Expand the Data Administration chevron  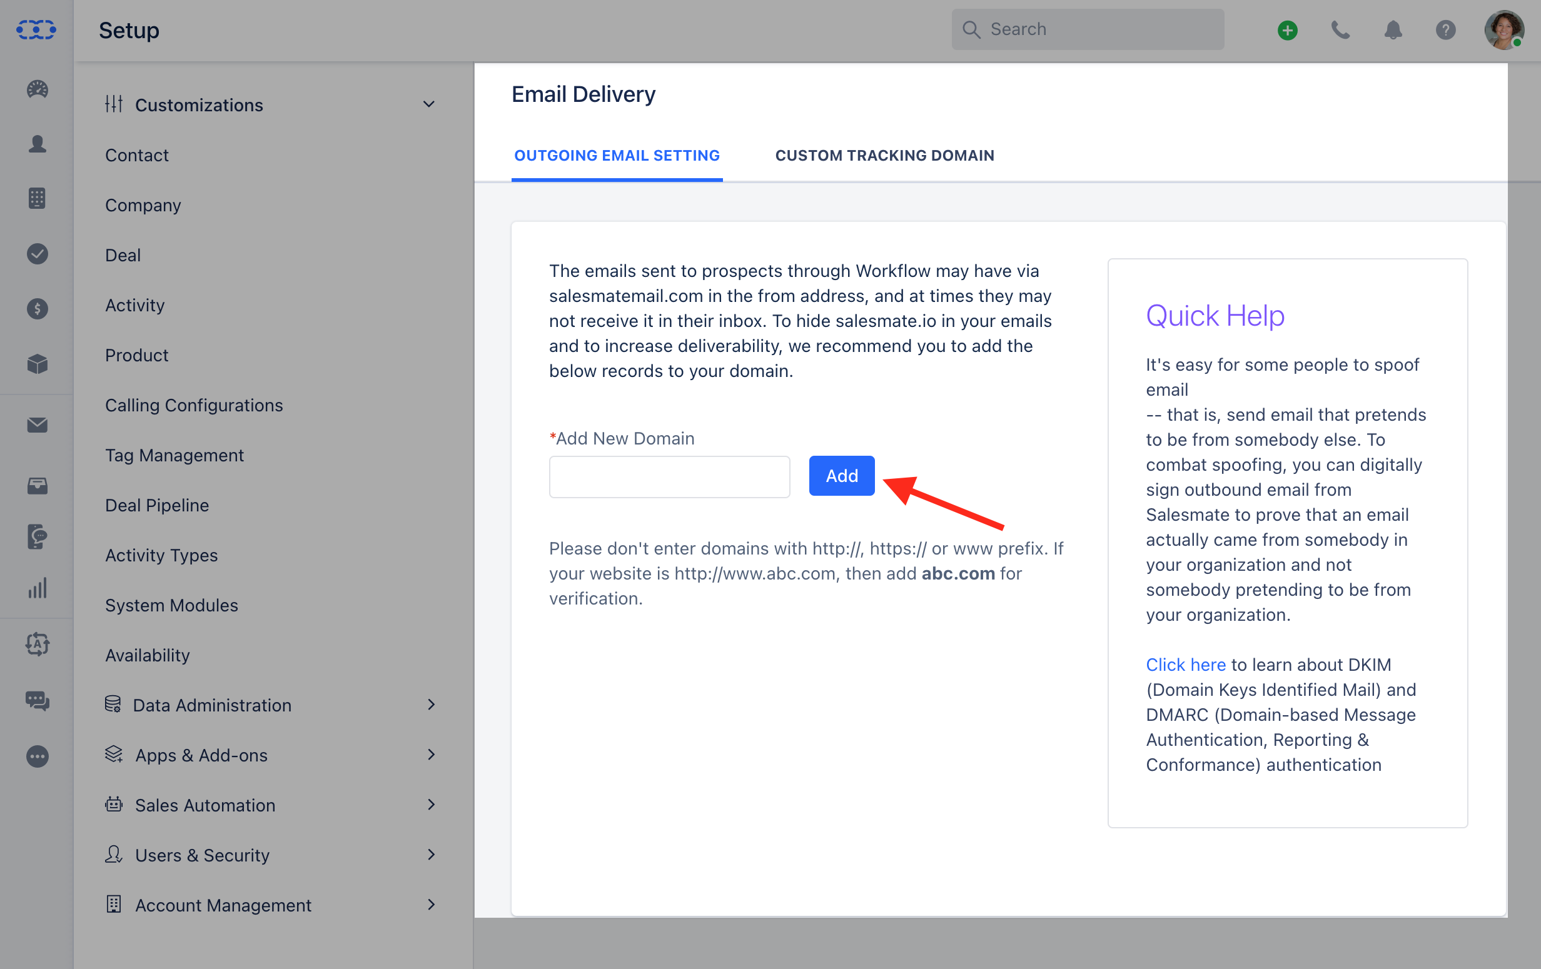point(432,704)
